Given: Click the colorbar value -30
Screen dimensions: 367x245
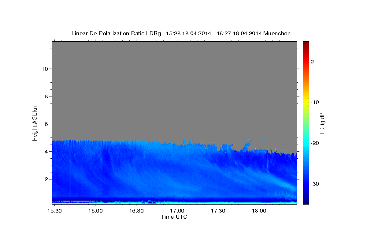Looking at the screenshot, I should click(315, 184).
